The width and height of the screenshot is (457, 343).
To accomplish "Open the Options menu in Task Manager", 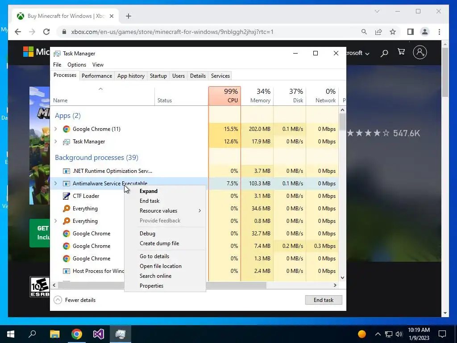I will tap(77, 65).
